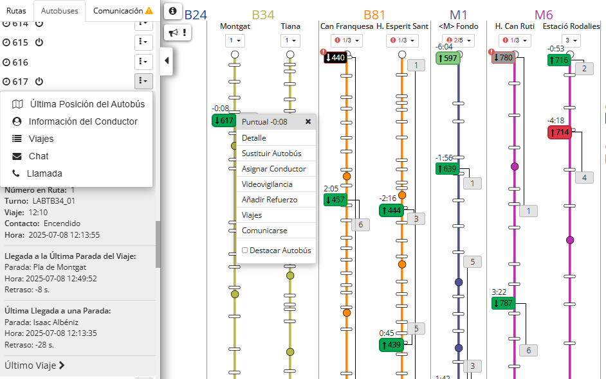Screen dimensions: 606x379
Task: Select Sustituir Autobús from context menu
Action: point(271,154)
